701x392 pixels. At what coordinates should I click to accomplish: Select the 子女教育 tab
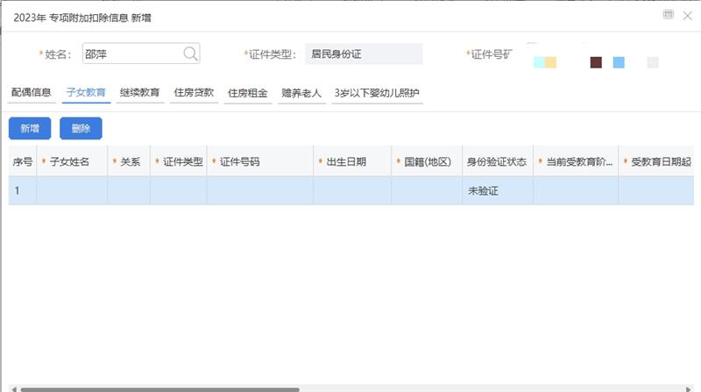(x=86, y=92)
